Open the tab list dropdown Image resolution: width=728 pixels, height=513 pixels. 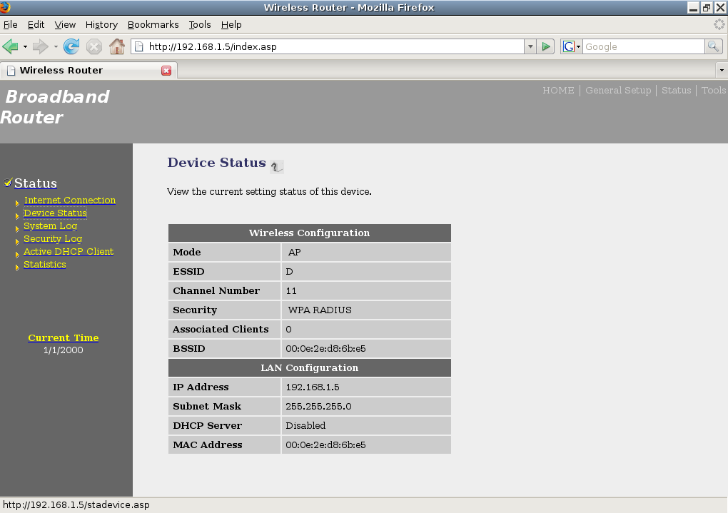tap(722, 71)
